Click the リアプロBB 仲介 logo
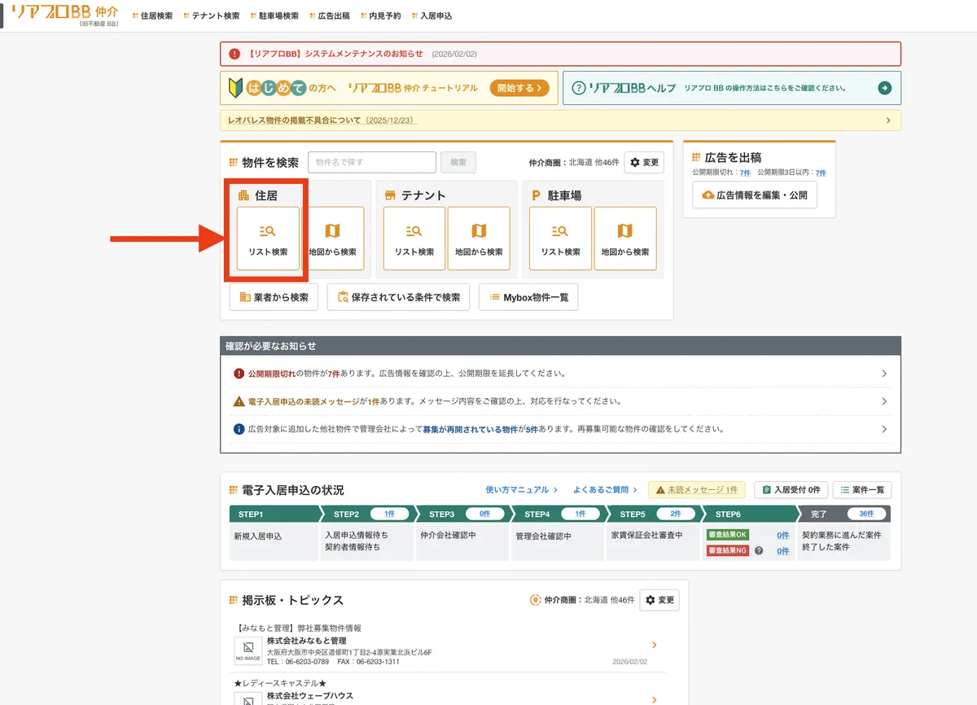Screen dimensions: 977x705 (65, 15)
